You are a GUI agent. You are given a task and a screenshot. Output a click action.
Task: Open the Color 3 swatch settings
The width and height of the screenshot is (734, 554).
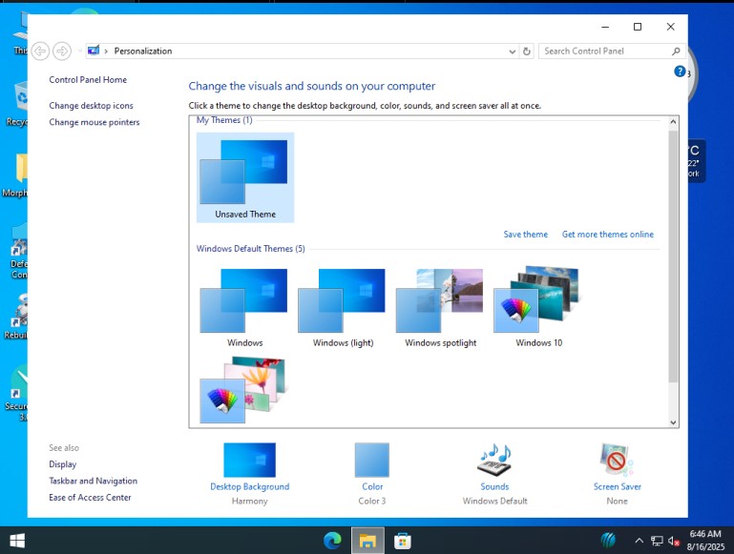(x=372, y=460)
